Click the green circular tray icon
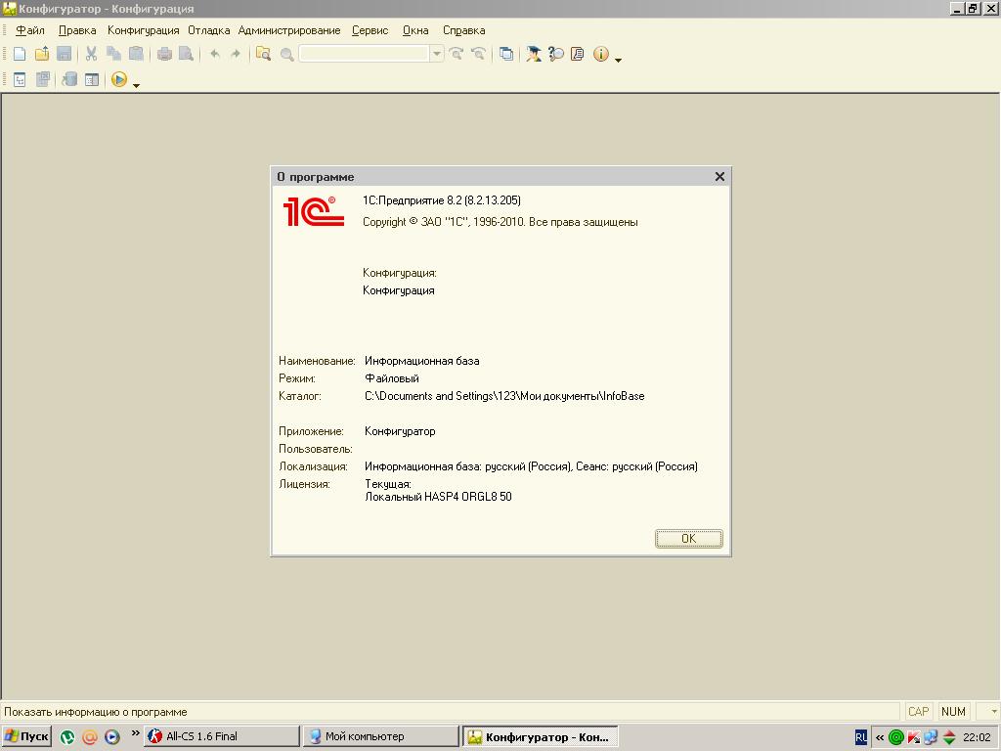 coord(895,737)
